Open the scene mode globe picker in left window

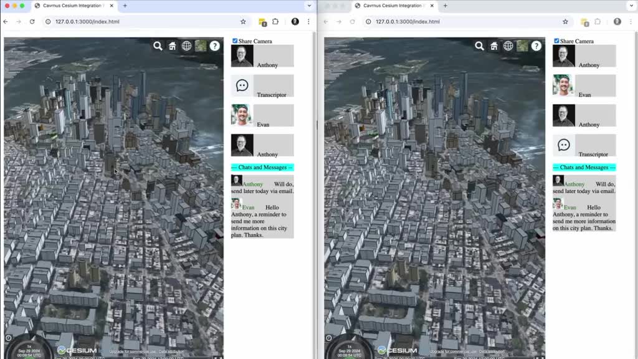pyautogui.click(x=187, y=46)
